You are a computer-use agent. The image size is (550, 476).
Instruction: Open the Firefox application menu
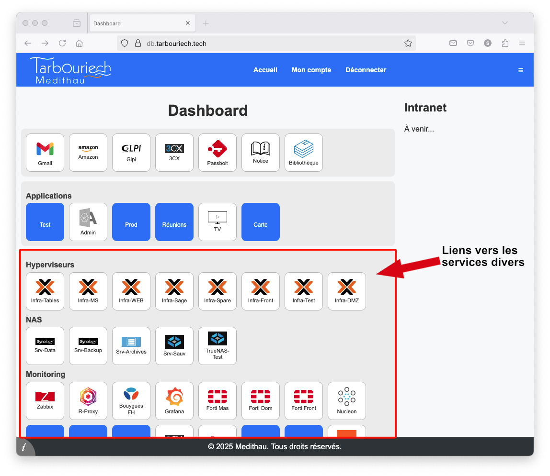click(x=522, y=43)
